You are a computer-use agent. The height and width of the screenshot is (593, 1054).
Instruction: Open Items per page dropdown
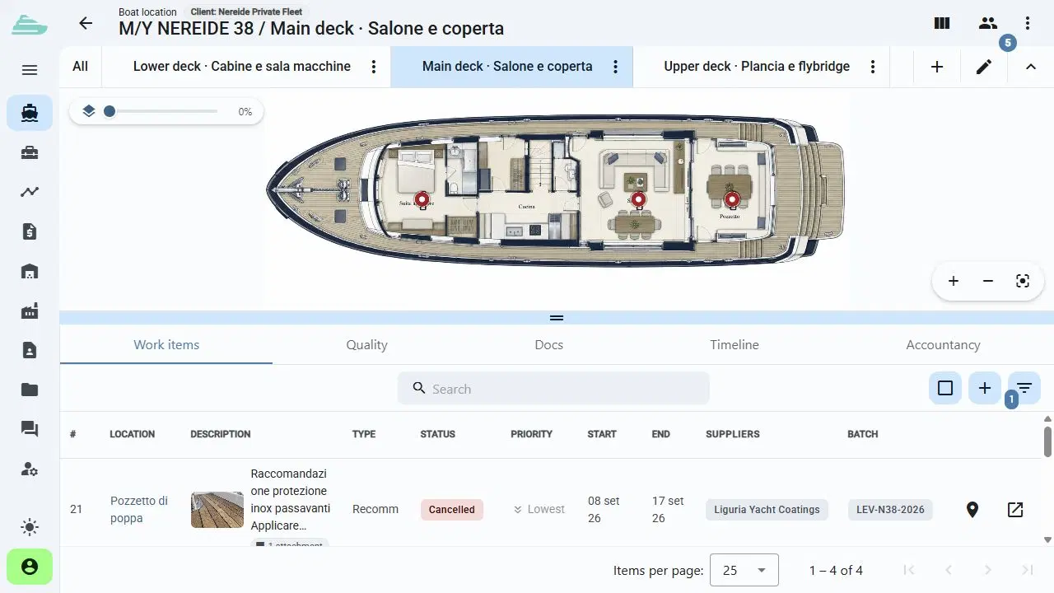coord(744,570)
